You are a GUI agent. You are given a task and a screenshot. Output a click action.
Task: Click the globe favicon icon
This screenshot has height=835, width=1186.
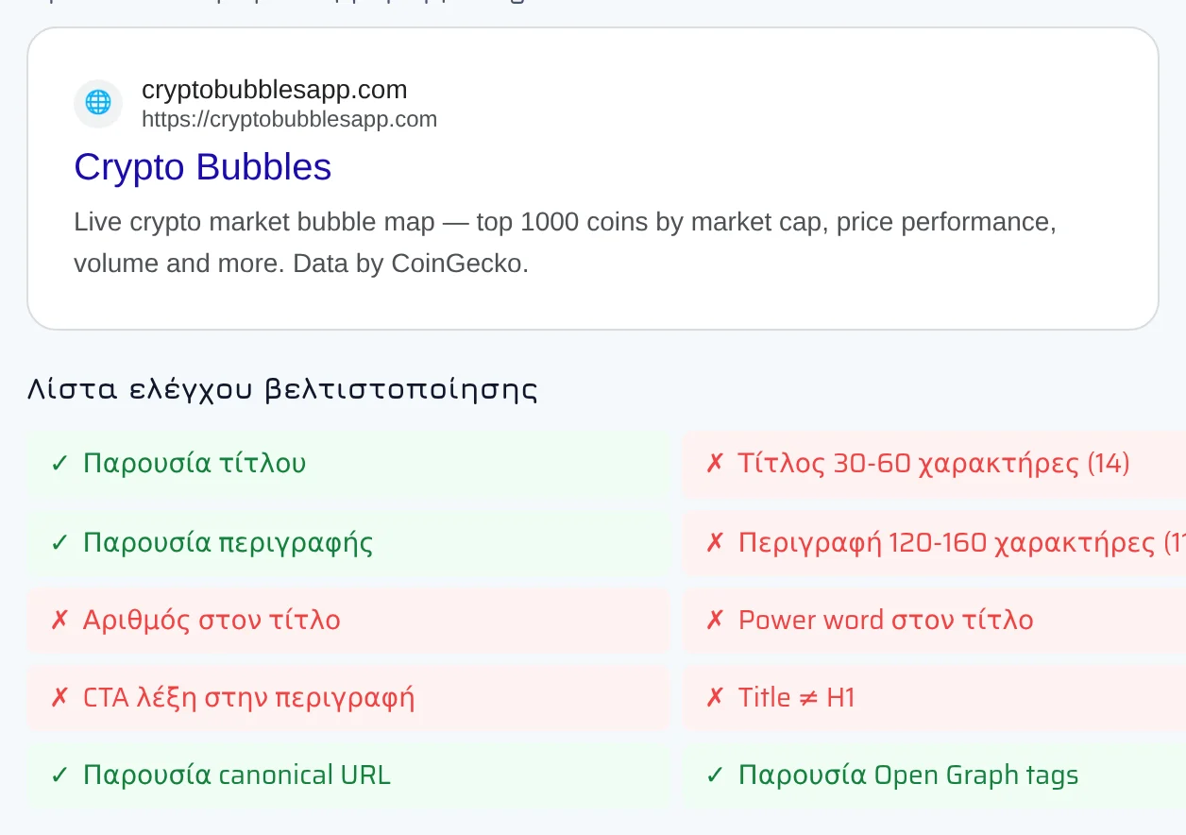[x=98, y=103]
